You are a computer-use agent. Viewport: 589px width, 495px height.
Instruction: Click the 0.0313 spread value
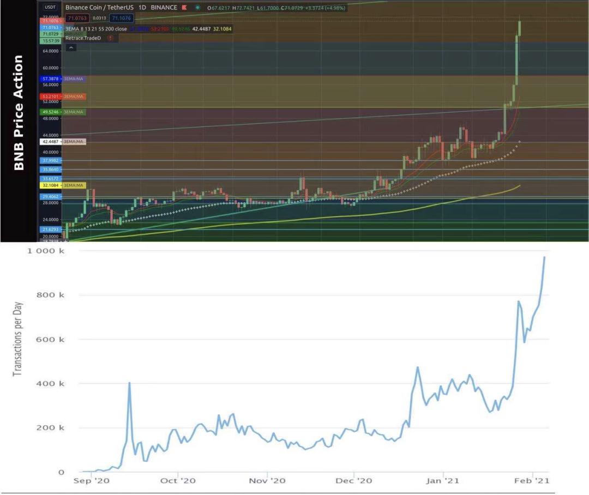100,18
